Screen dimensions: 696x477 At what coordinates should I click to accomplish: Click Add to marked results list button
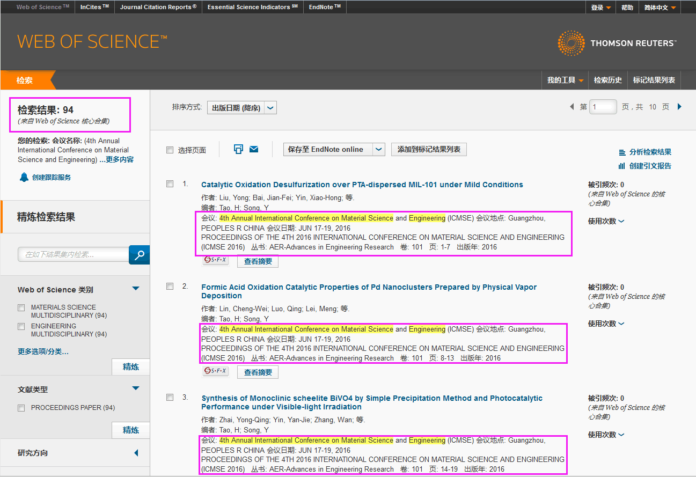point(429,150)
